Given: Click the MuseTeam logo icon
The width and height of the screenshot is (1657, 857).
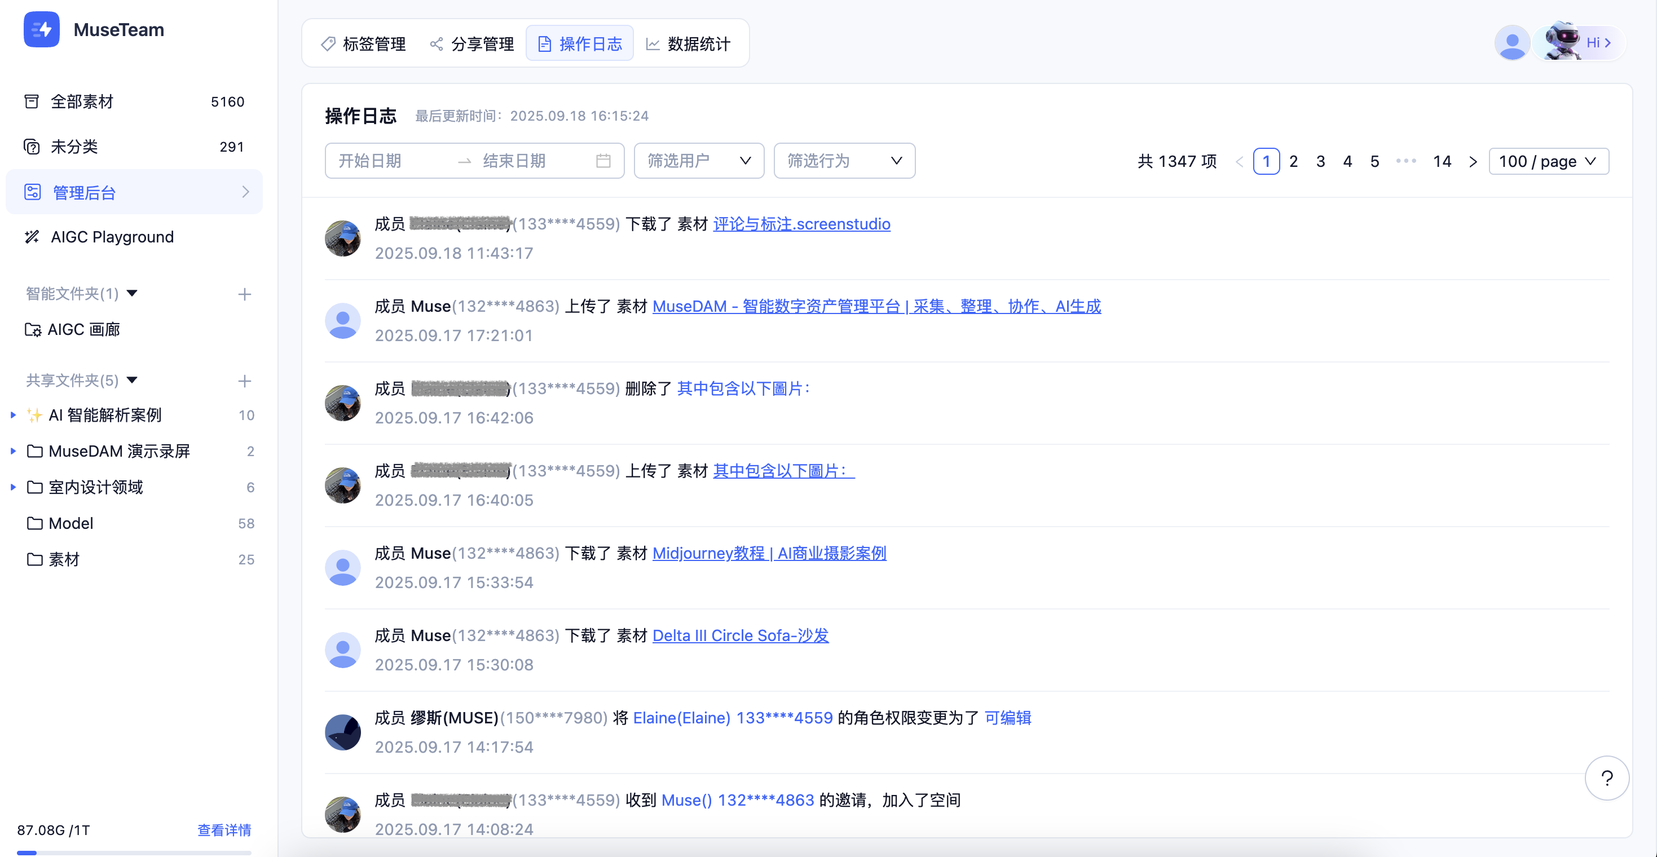Looking at the screenshot, I should [41, 29].
